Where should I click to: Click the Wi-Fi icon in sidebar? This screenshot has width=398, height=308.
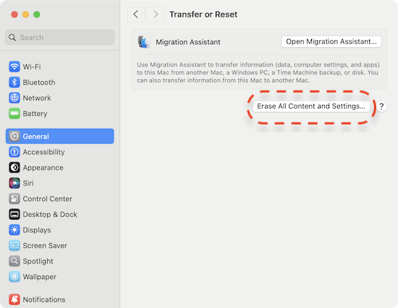(x=14, y=67)
